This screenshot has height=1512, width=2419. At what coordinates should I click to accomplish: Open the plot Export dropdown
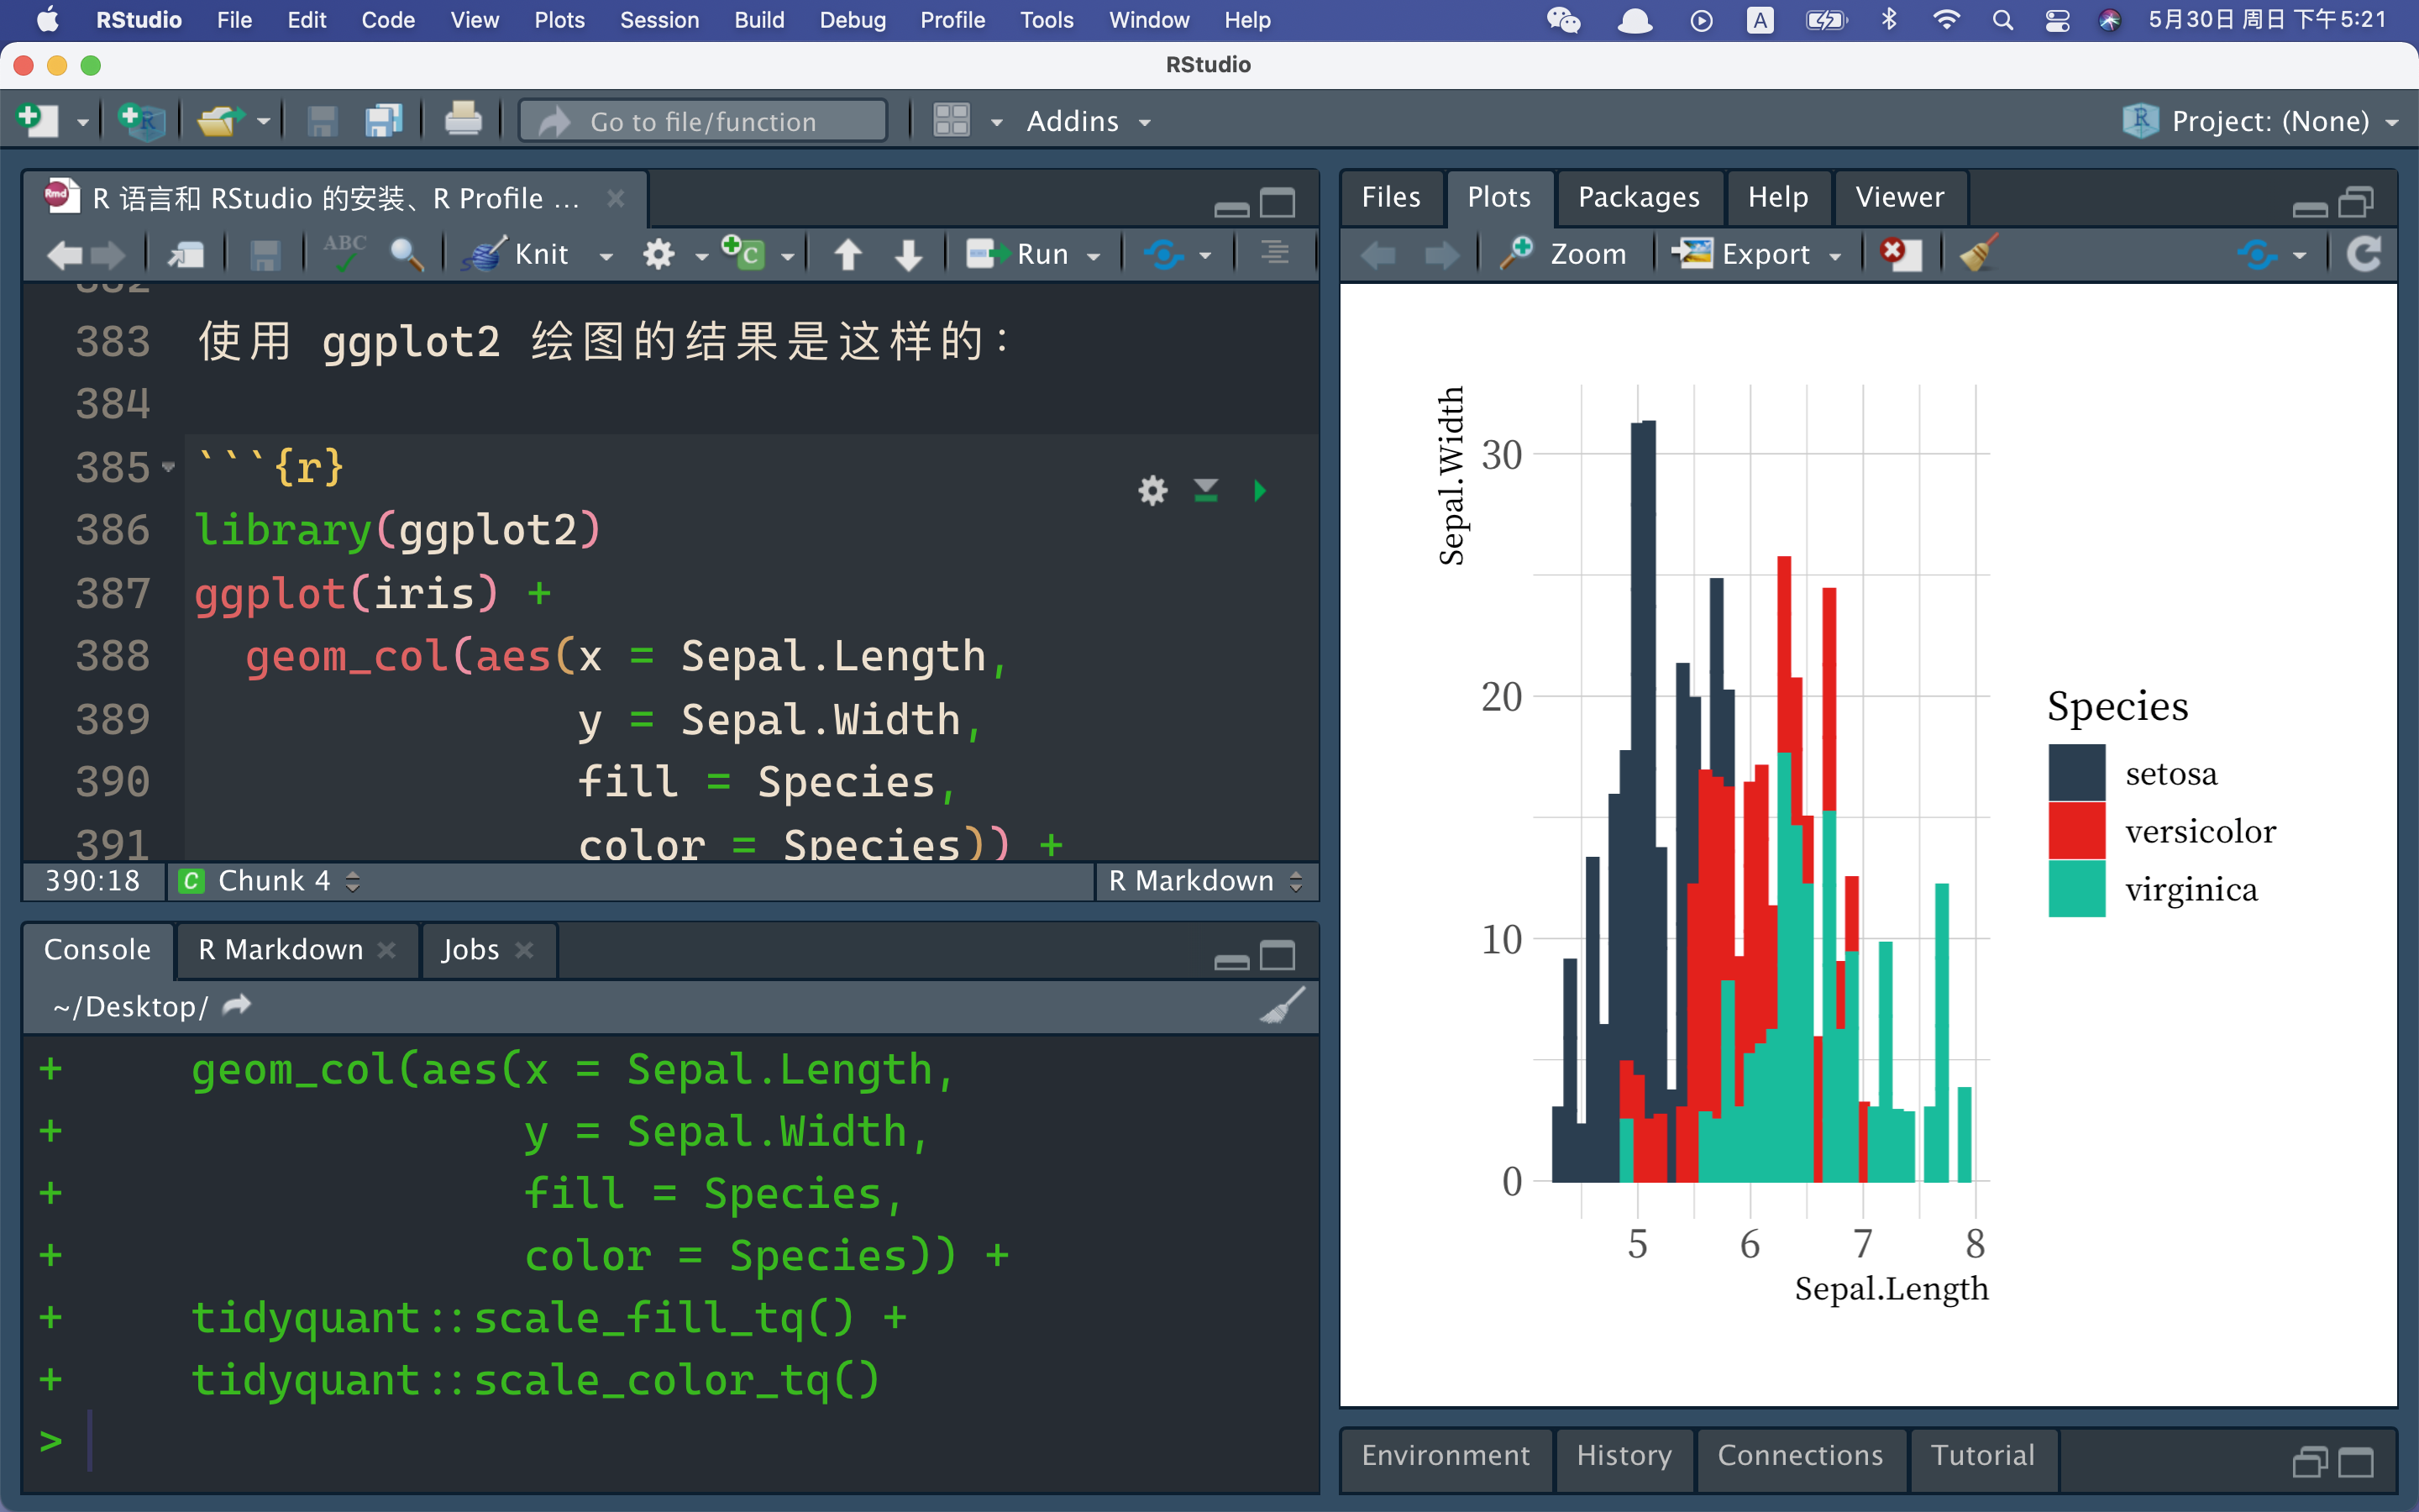click(1757, 254)
